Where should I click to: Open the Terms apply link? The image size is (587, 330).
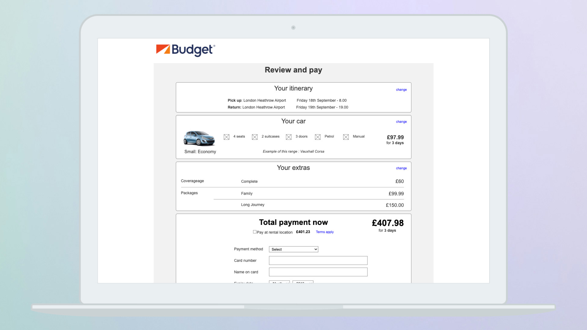(325, 232)
